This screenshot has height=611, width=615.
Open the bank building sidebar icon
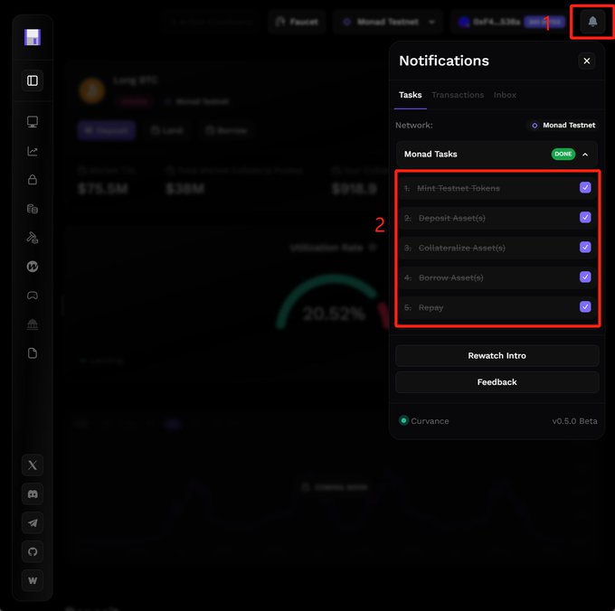click(x=33, y=324)
